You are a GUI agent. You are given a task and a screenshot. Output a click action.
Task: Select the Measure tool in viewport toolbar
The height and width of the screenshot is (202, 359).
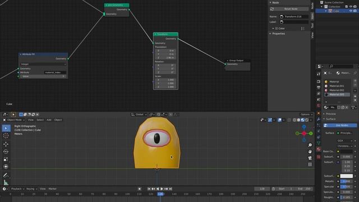6,182
